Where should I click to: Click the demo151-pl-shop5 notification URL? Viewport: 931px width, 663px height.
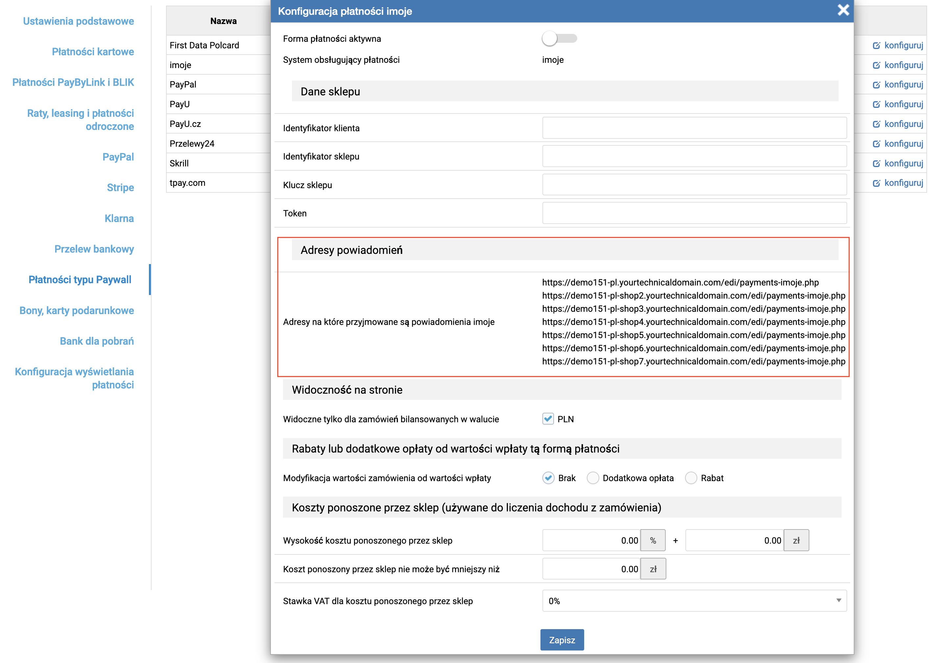[x=694, y=335]
